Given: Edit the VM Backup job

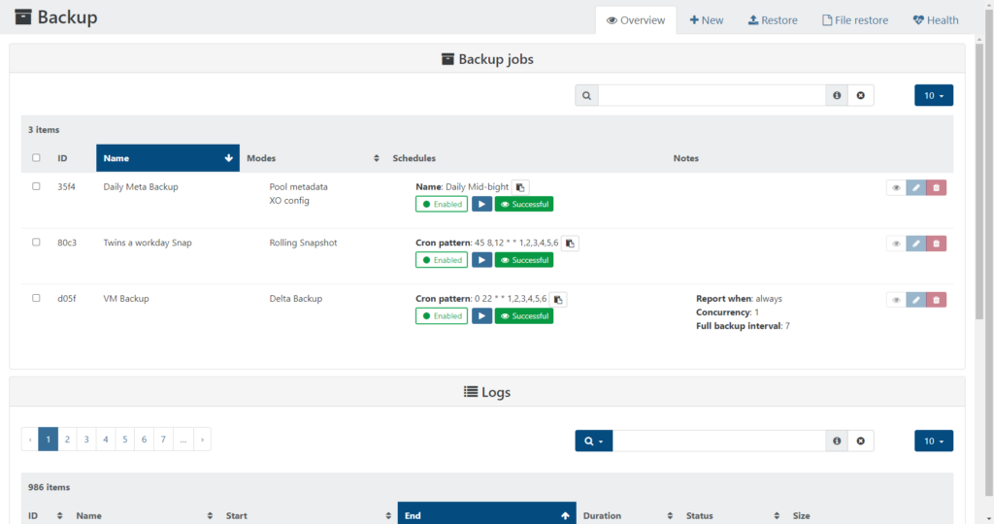Looking at the screenshot, I should tap(916, 300).
